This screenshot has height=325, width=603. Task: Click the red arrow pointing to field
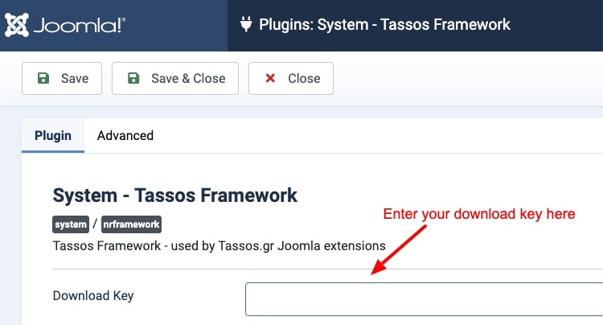pyautogui.click(x=399, y=250)
